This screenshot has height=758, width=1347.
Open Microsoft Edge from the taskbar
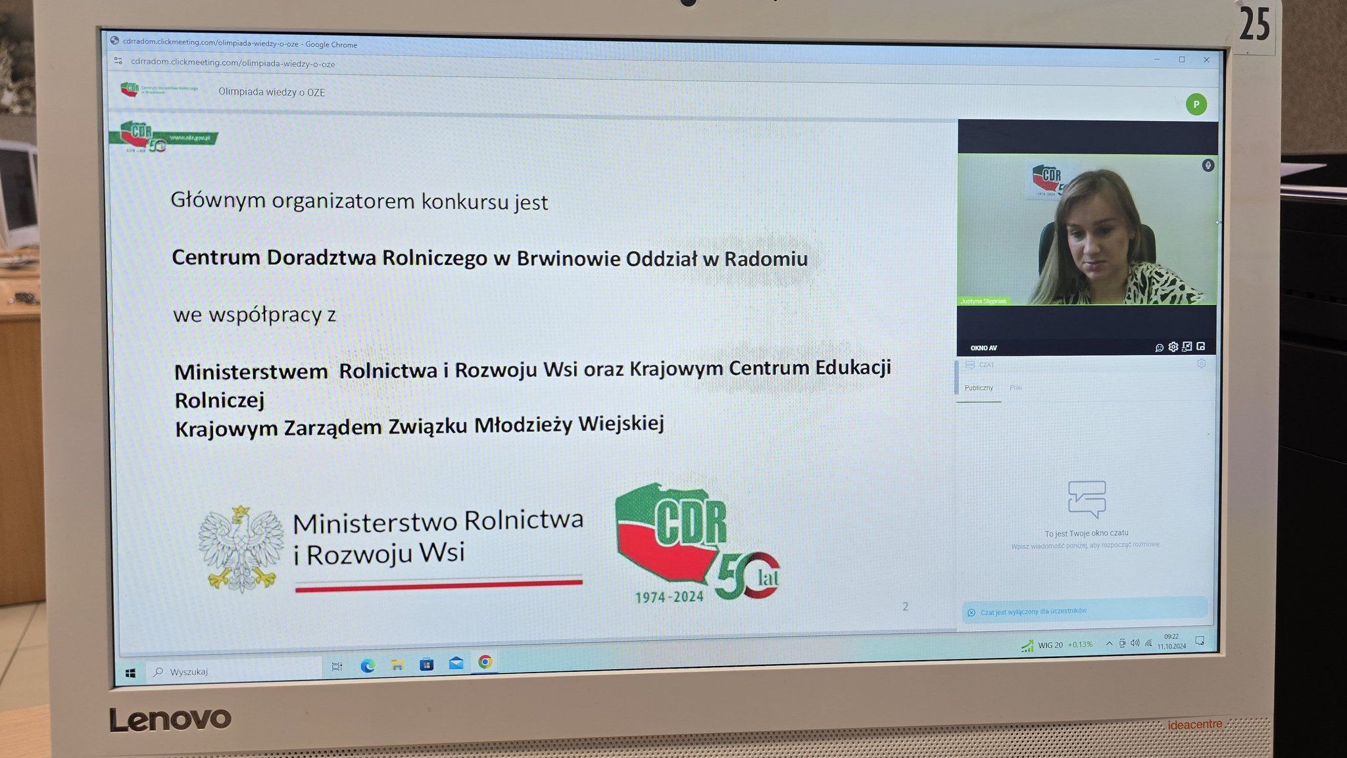click(x=368, y=666)
